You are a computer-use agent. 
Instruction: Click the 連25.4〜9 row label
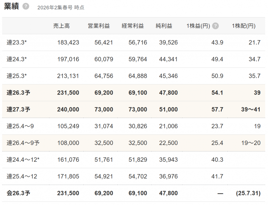[20, 126]
